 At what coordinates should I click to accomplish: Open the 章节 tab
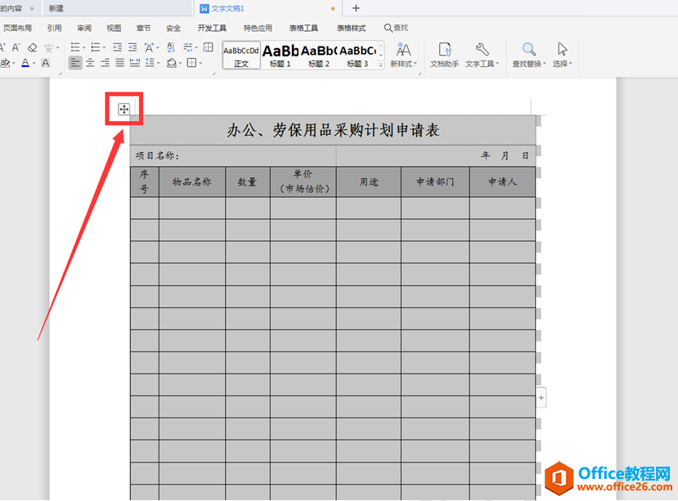click(x=144, y=28)
